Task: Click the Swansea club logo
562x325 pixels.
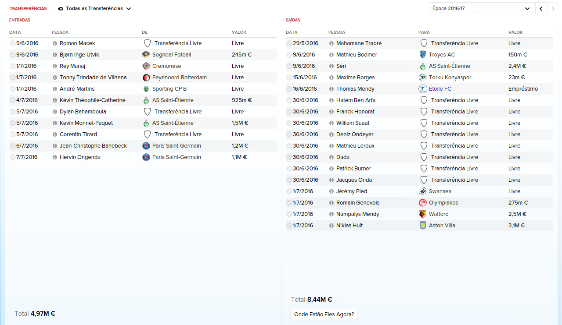Action: point(423,191)
